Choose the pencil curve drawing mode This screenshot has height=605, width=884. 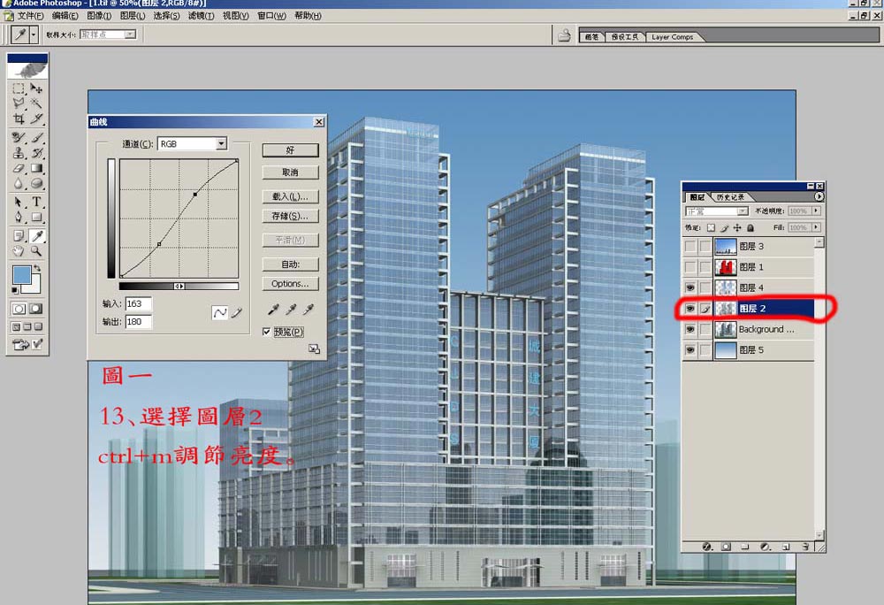237,312
